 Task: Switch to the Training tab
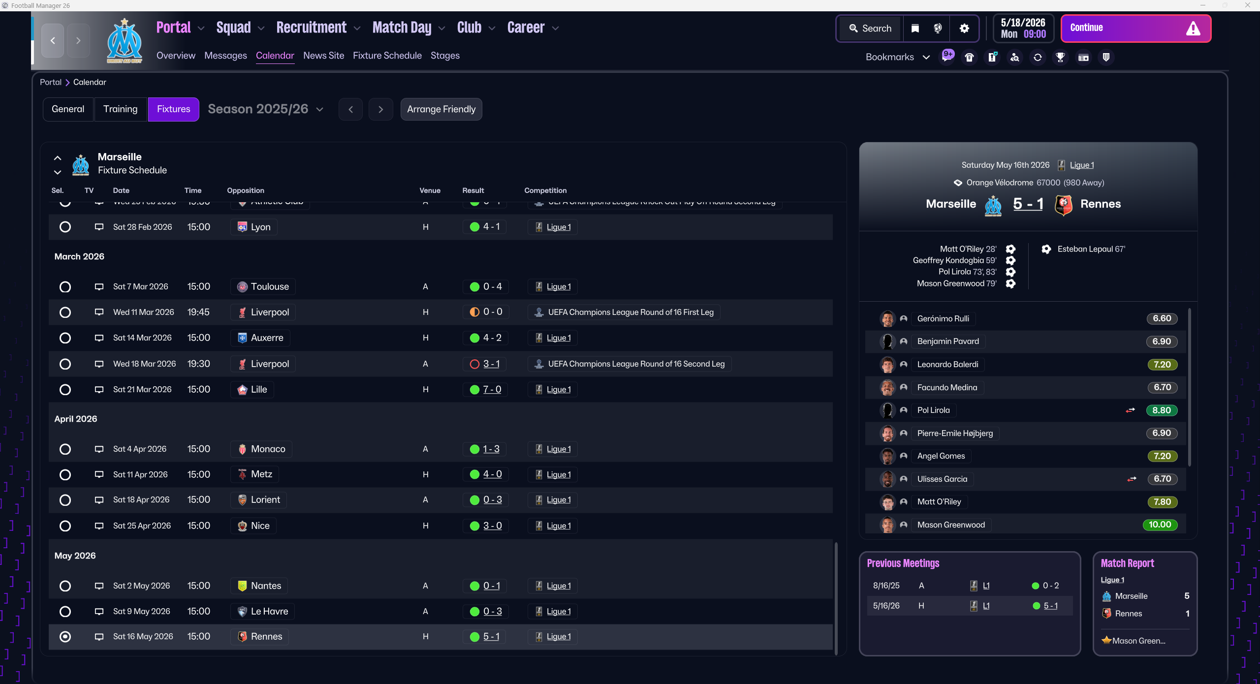coord(120,109)
